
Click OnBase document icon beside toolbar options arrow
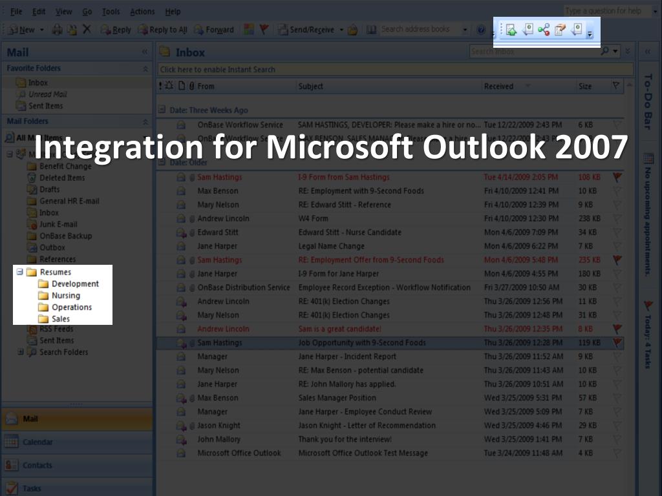click(x=576, y=30)
